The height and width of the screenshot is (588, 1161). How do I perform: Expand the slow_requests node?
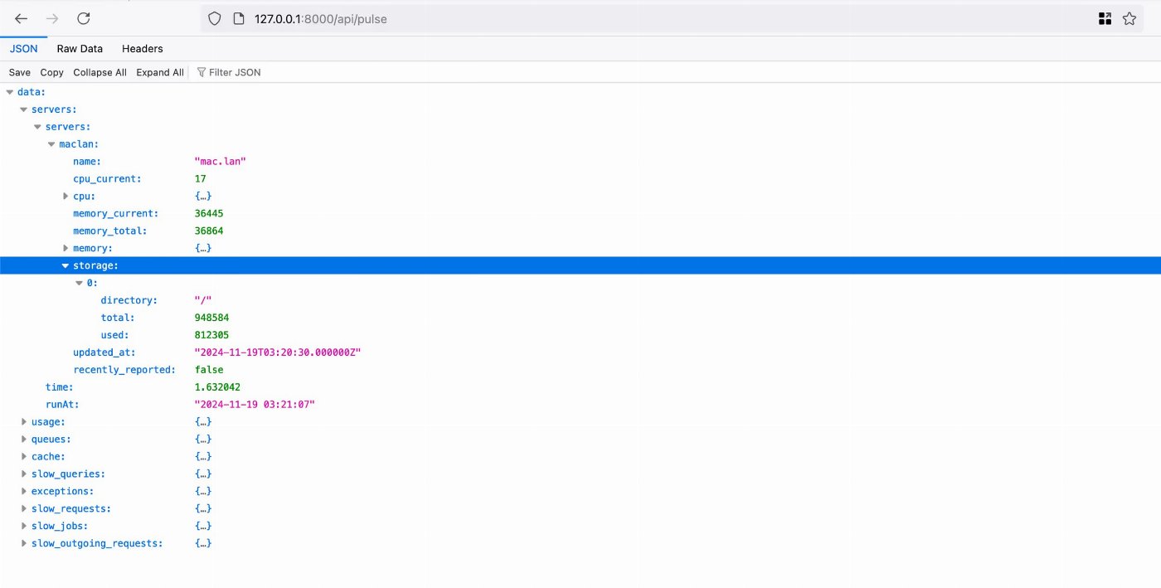coord(24,508)
